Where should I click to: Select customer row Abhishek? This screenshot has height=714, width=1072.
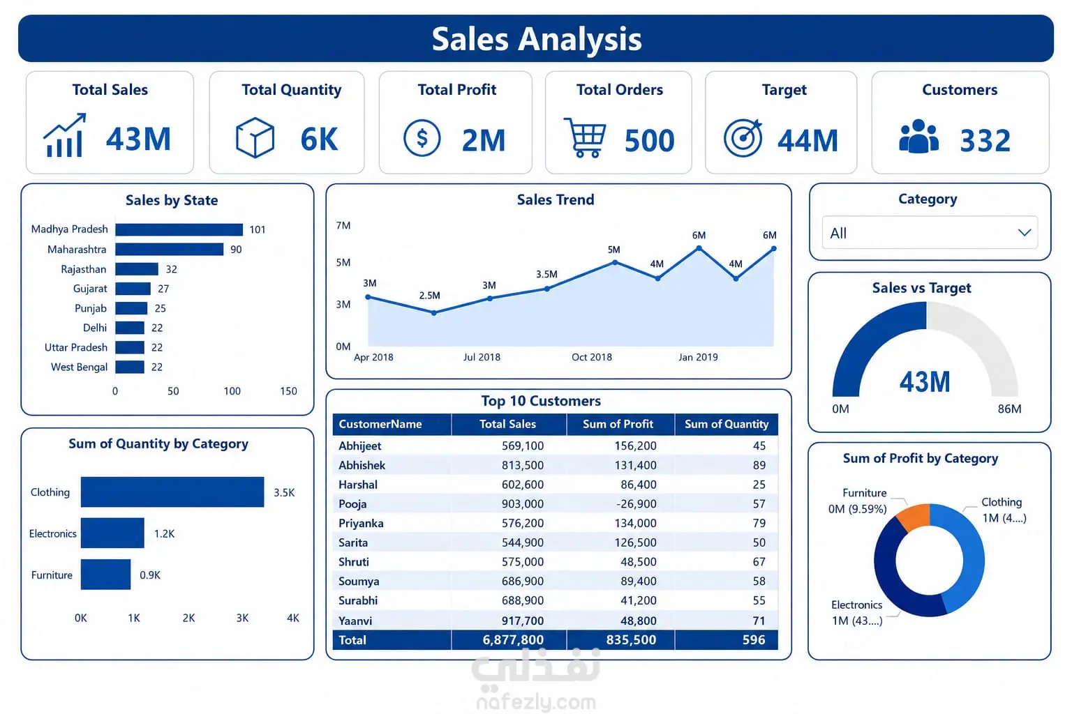point(555,465)
